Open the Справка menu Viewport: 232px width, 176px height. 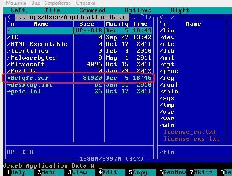point(86,3)
